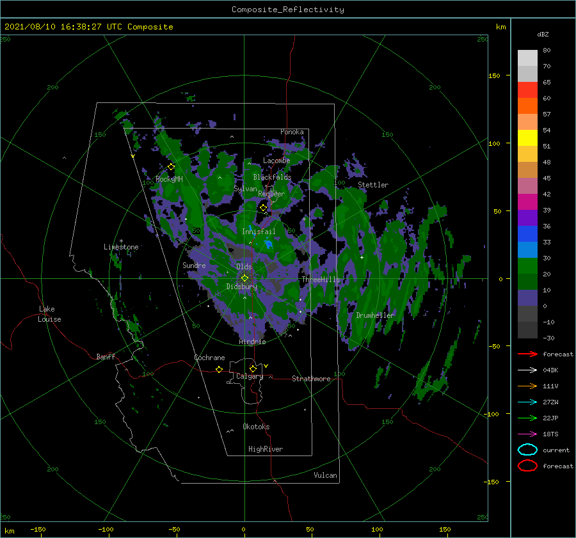Click the Innisfail label on map
Image resolution: width=576 pixels, height=538 pixels.
point(259,232)
